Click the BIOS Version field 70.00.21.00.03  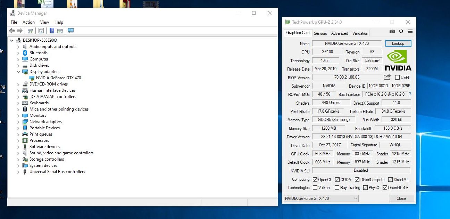pos(347,77)
